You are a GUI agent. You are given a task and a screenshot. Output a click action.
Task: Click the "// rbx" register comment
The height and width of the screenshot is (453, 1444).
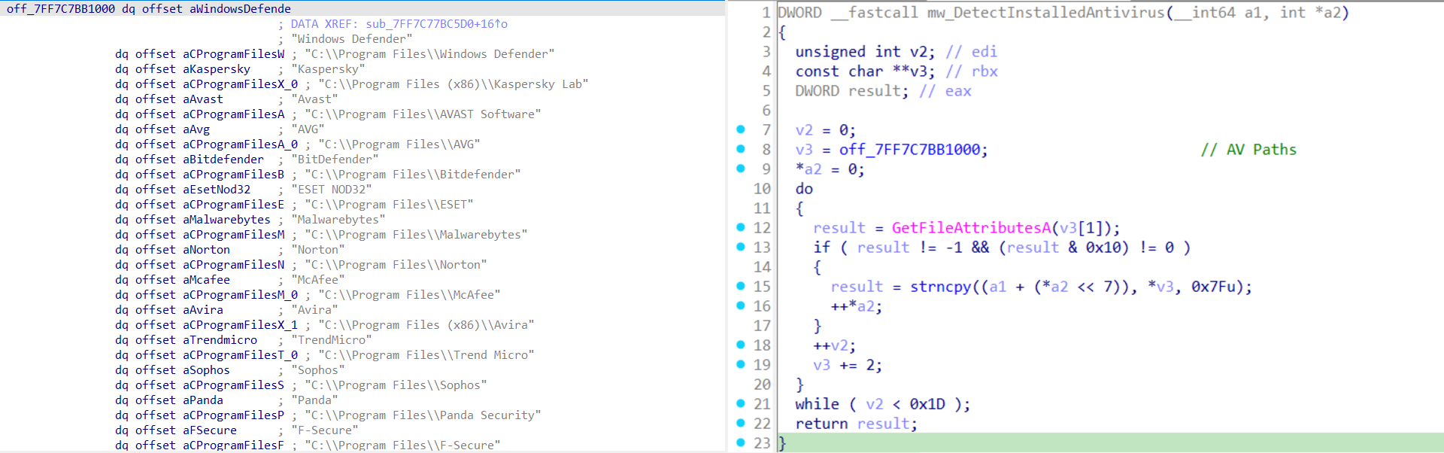[972, 71]
